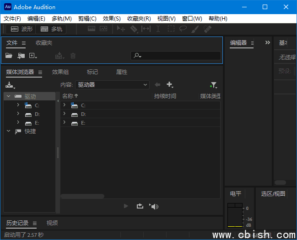The width and height of the screenshot is (297, 240).
Task: Click the add shortcut plus icon
Action: [x=170, y=84]
